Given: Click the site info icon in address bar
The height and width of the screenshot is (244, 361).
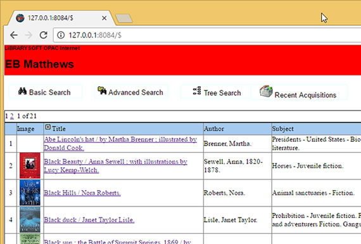Looking at the screenshot, I should 61,35.
